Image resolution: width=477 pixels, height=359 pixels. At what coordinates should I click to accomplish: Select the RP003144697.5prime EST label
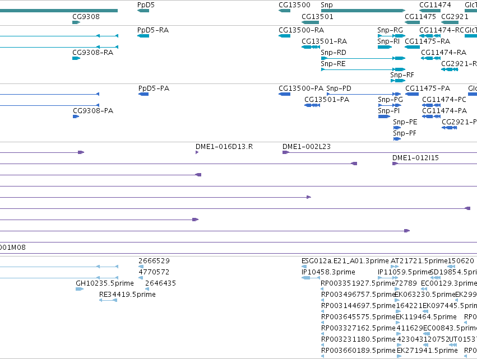(358, 306)
